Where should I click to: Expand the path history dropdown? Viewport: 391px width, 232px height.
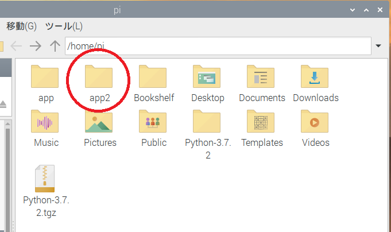pyautogui.click(x=378, y=46)
